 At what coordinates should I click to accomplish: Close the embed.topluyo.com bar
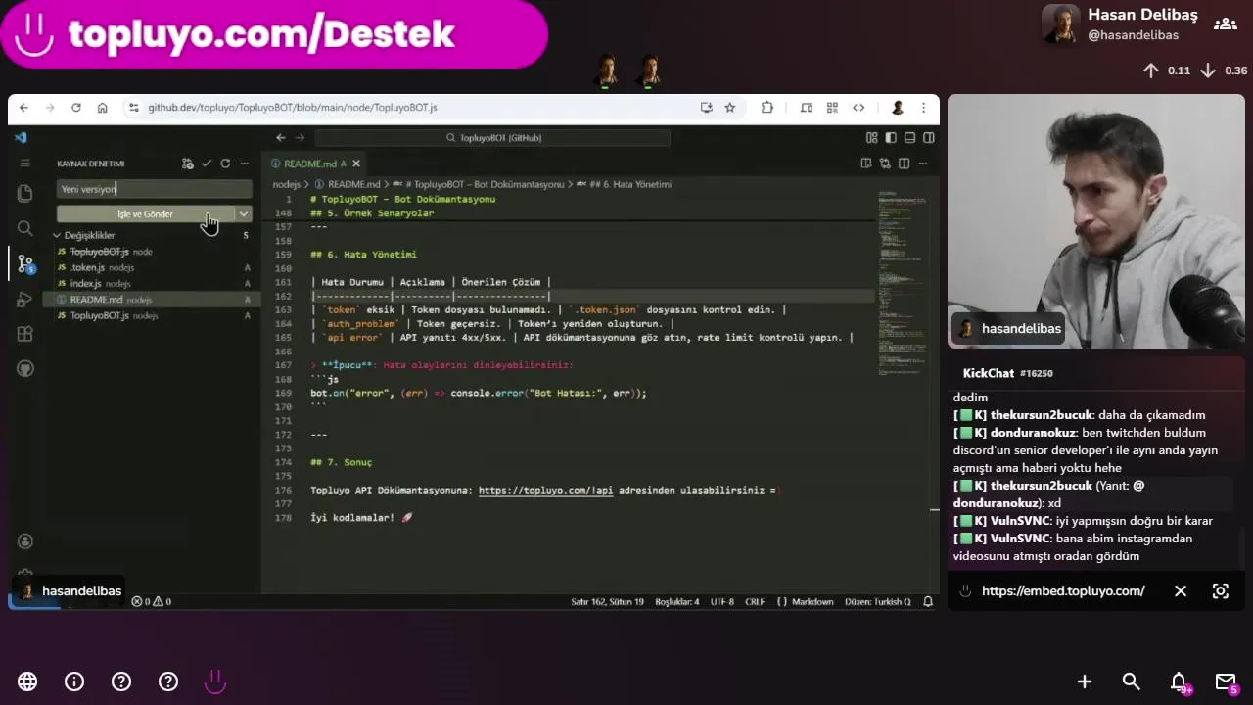(x=1181, y=591)
